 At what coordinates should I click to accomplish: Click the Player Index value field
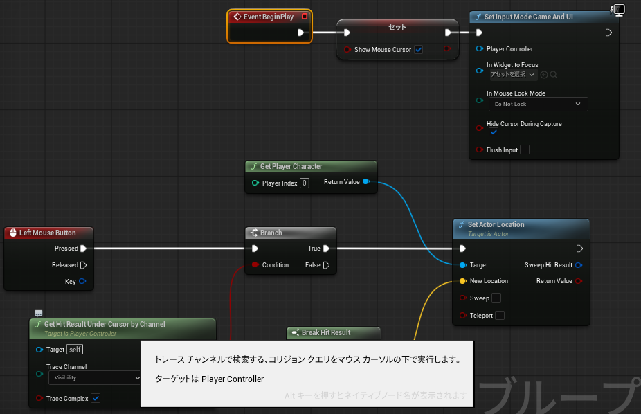pyautogui.click(x=305, y=183)
